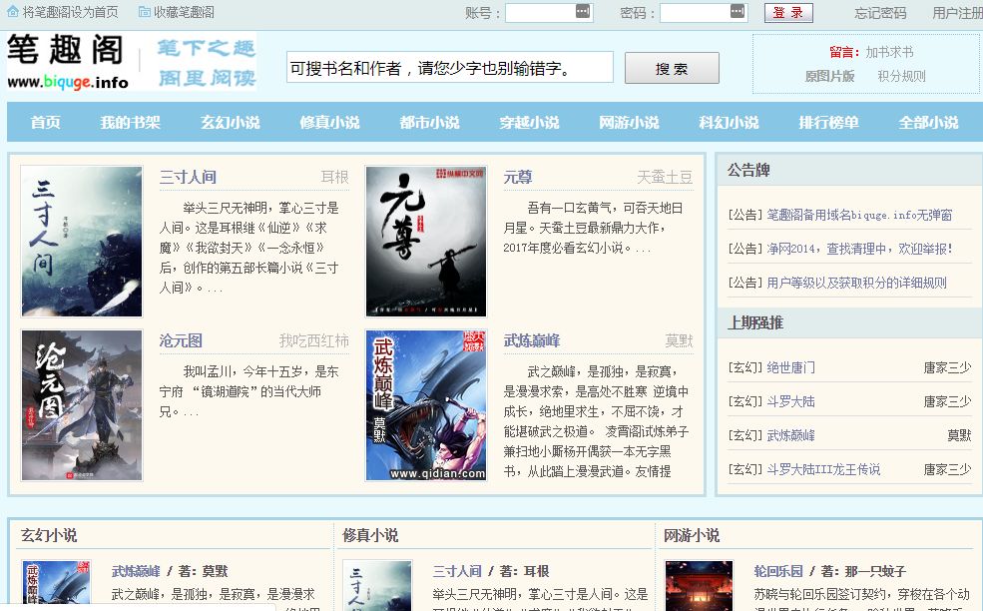
Task: Open the 笔趣阁 site logo
Action: [132, 62]
